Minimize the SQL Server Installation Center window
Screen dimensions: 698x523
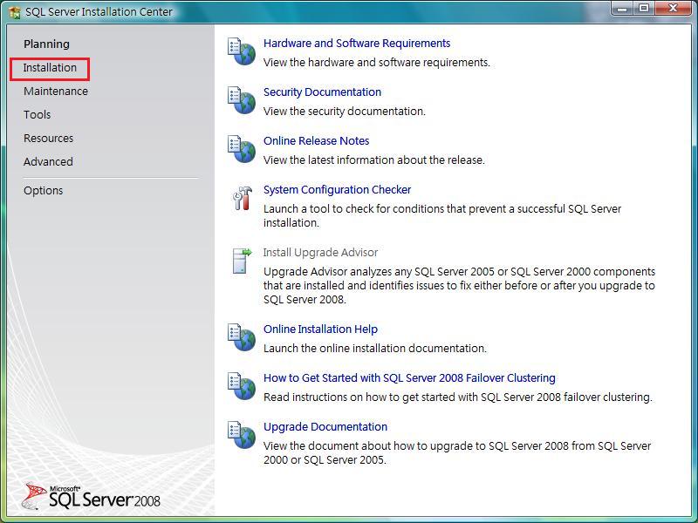622,8
